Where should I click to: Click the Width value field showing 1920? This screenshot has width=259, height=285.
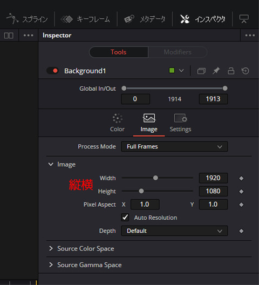click(x=213, y=178)
